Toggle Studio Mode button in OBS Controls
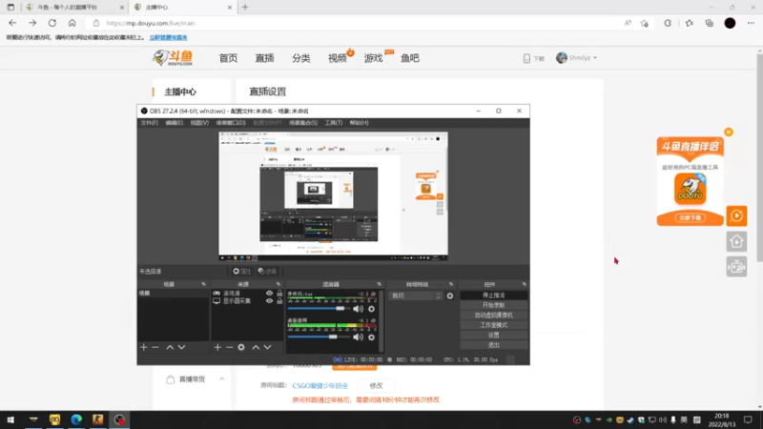The image size is (763, 429). point(493,325)
